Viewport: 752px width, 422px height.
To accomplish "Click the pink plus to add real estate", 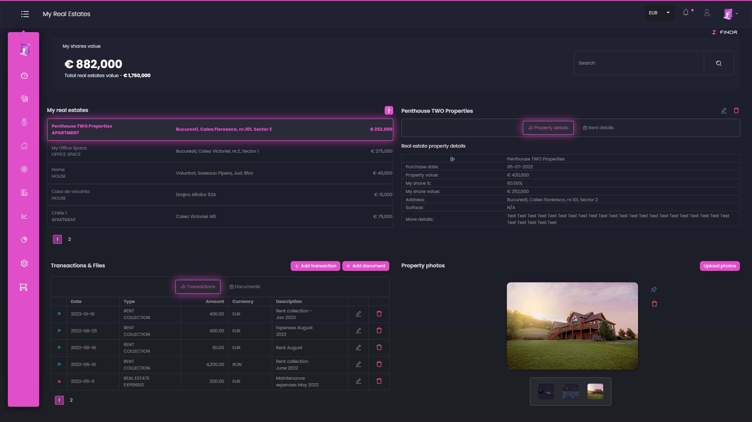I will pyautogui.click(x=389, y=110).
